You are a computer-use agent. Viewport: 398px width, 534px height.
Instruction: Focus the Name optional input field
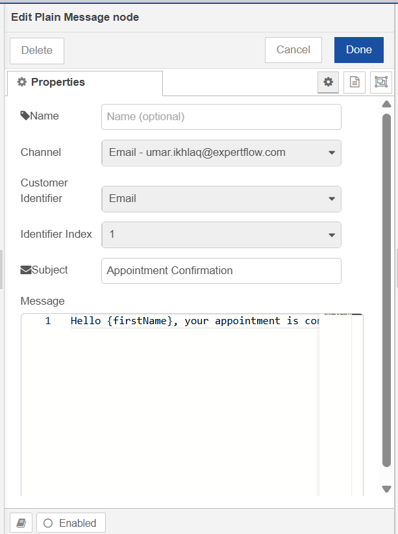click(221, 117)
